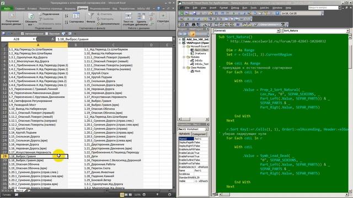Open the Tools menu in VBA editor
This screenshot has height=198, width=353.
(x=254, y=8)
